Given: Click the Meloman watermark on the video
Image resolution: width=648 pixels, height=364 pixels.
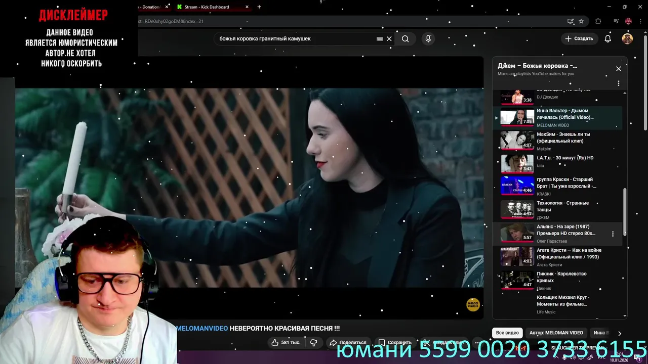Looking at the screenshot, I should click(473, 304).
